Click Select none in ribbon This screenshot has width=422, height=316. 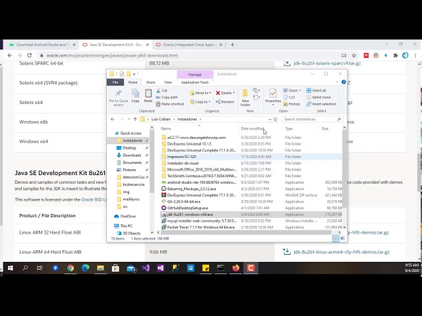point(318,97)
